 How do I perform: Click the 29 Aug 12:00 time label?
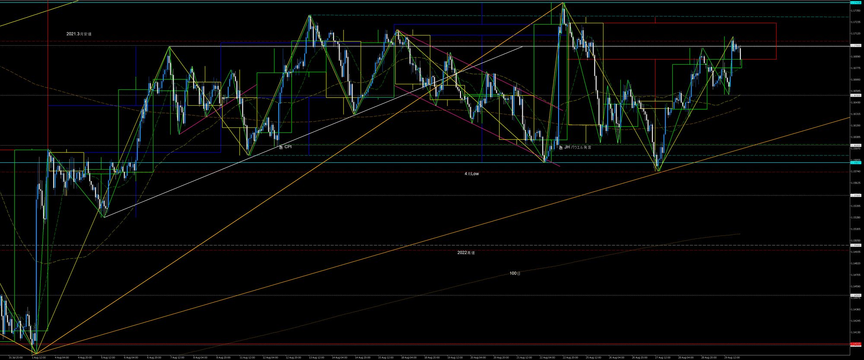point(732,357)
